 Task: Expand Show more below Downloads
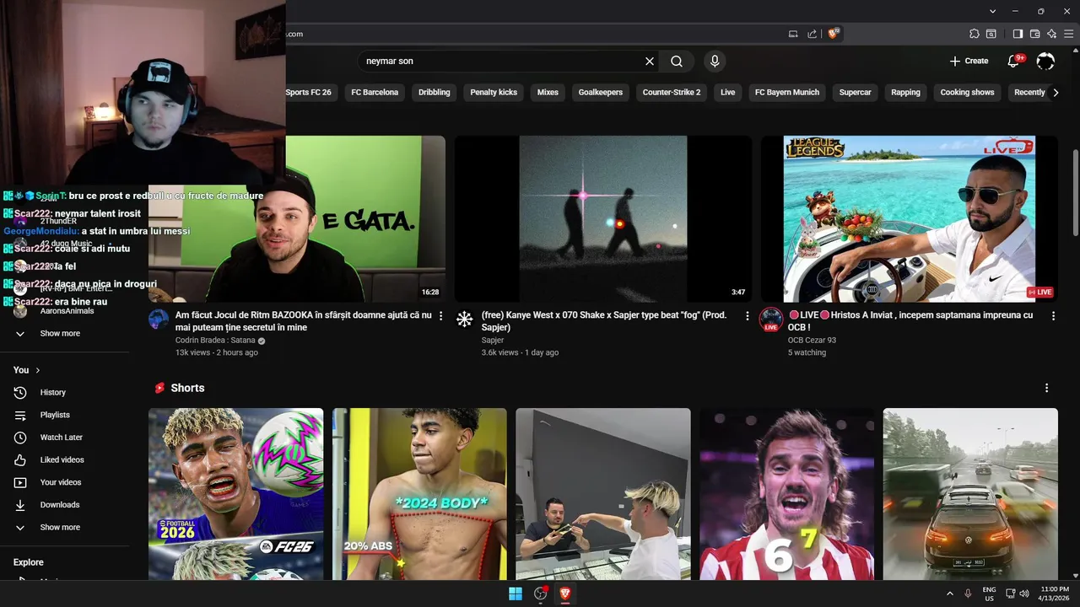60,528
